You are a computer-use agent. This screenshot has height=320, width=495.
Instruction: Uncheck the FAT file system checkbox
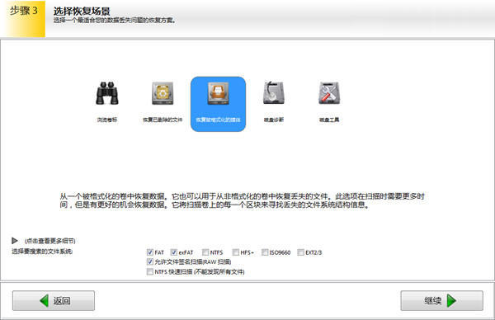pyautogui.click(x=150, y=252)
